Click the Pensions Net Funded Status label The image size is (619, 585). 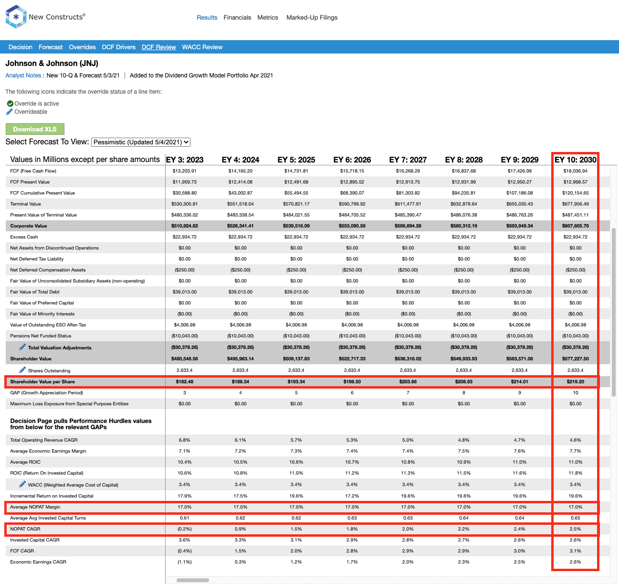(x=41, y=336)
